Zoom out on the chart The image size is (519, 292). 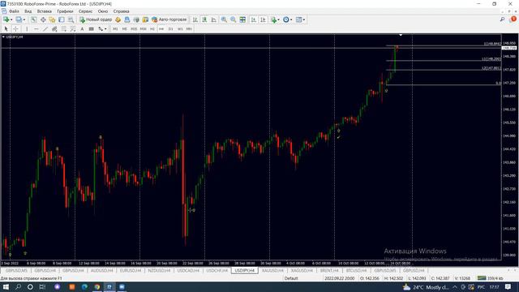pyautogui.click(x=234, y=19)
